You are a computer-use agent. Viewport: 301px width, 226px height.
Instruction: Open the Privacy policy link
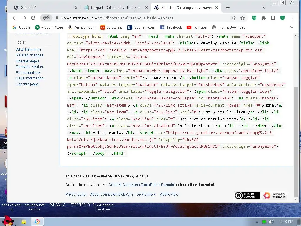click(76, 195)
